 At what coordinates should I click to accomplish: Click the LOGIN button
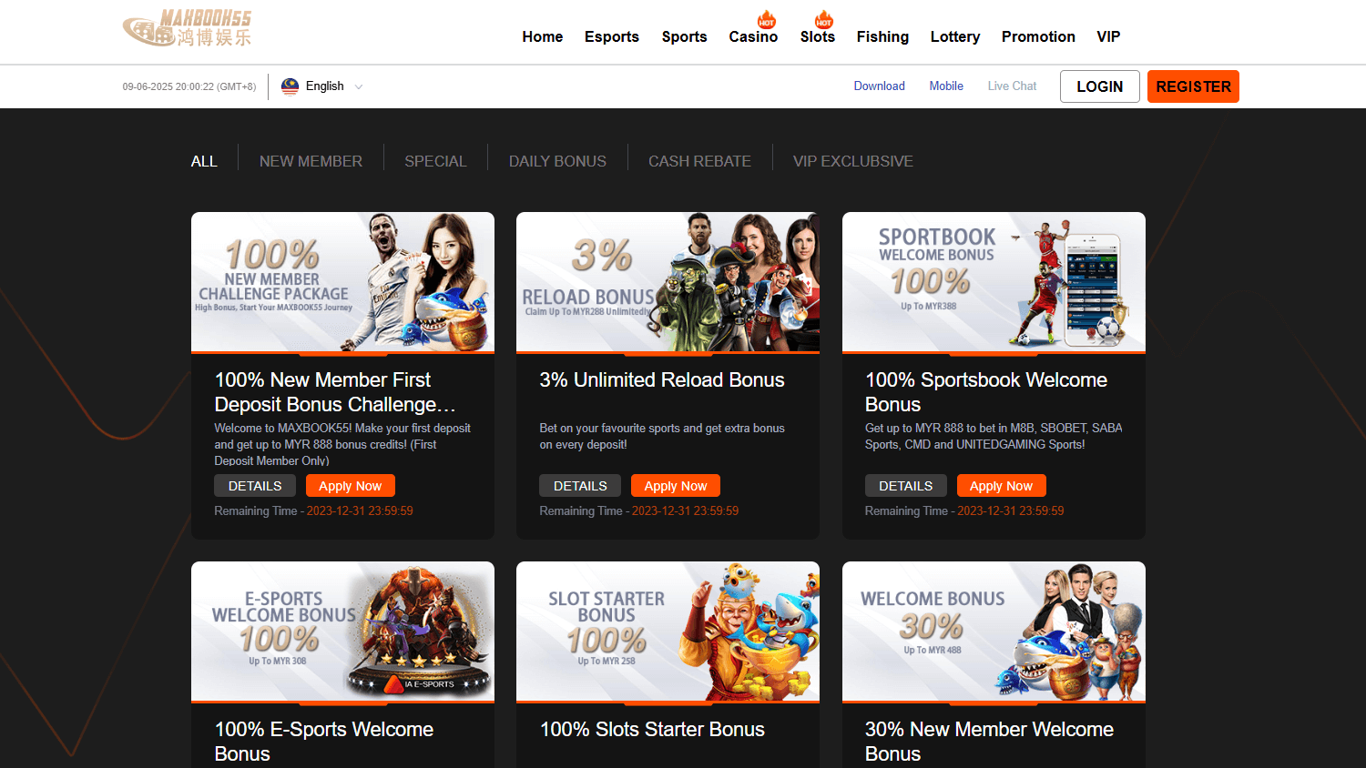pyautogui.click(x=1099, y=86)
